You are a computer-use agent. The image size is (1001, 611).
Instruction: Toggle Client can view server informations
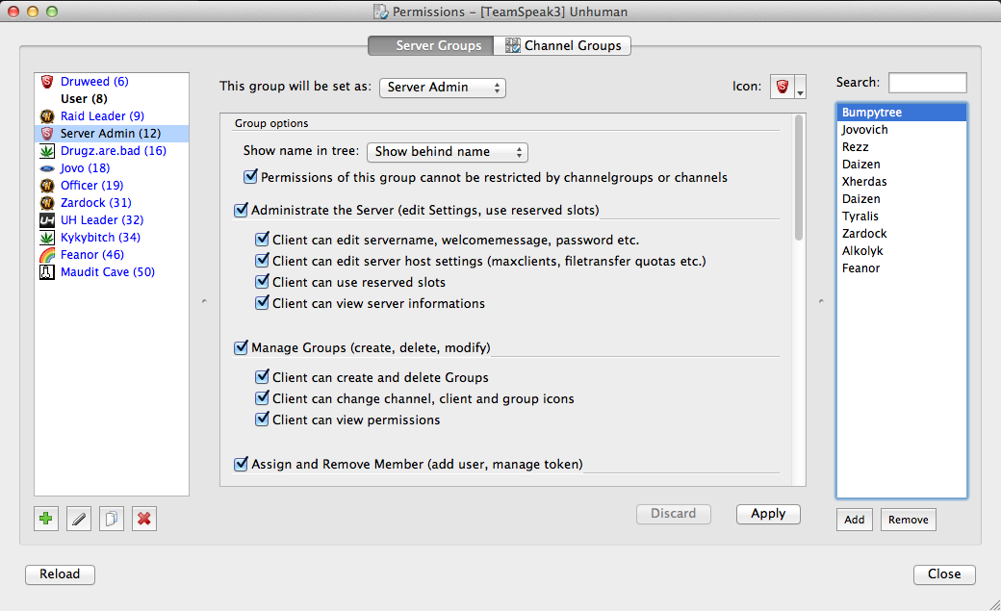click(262, 303)
